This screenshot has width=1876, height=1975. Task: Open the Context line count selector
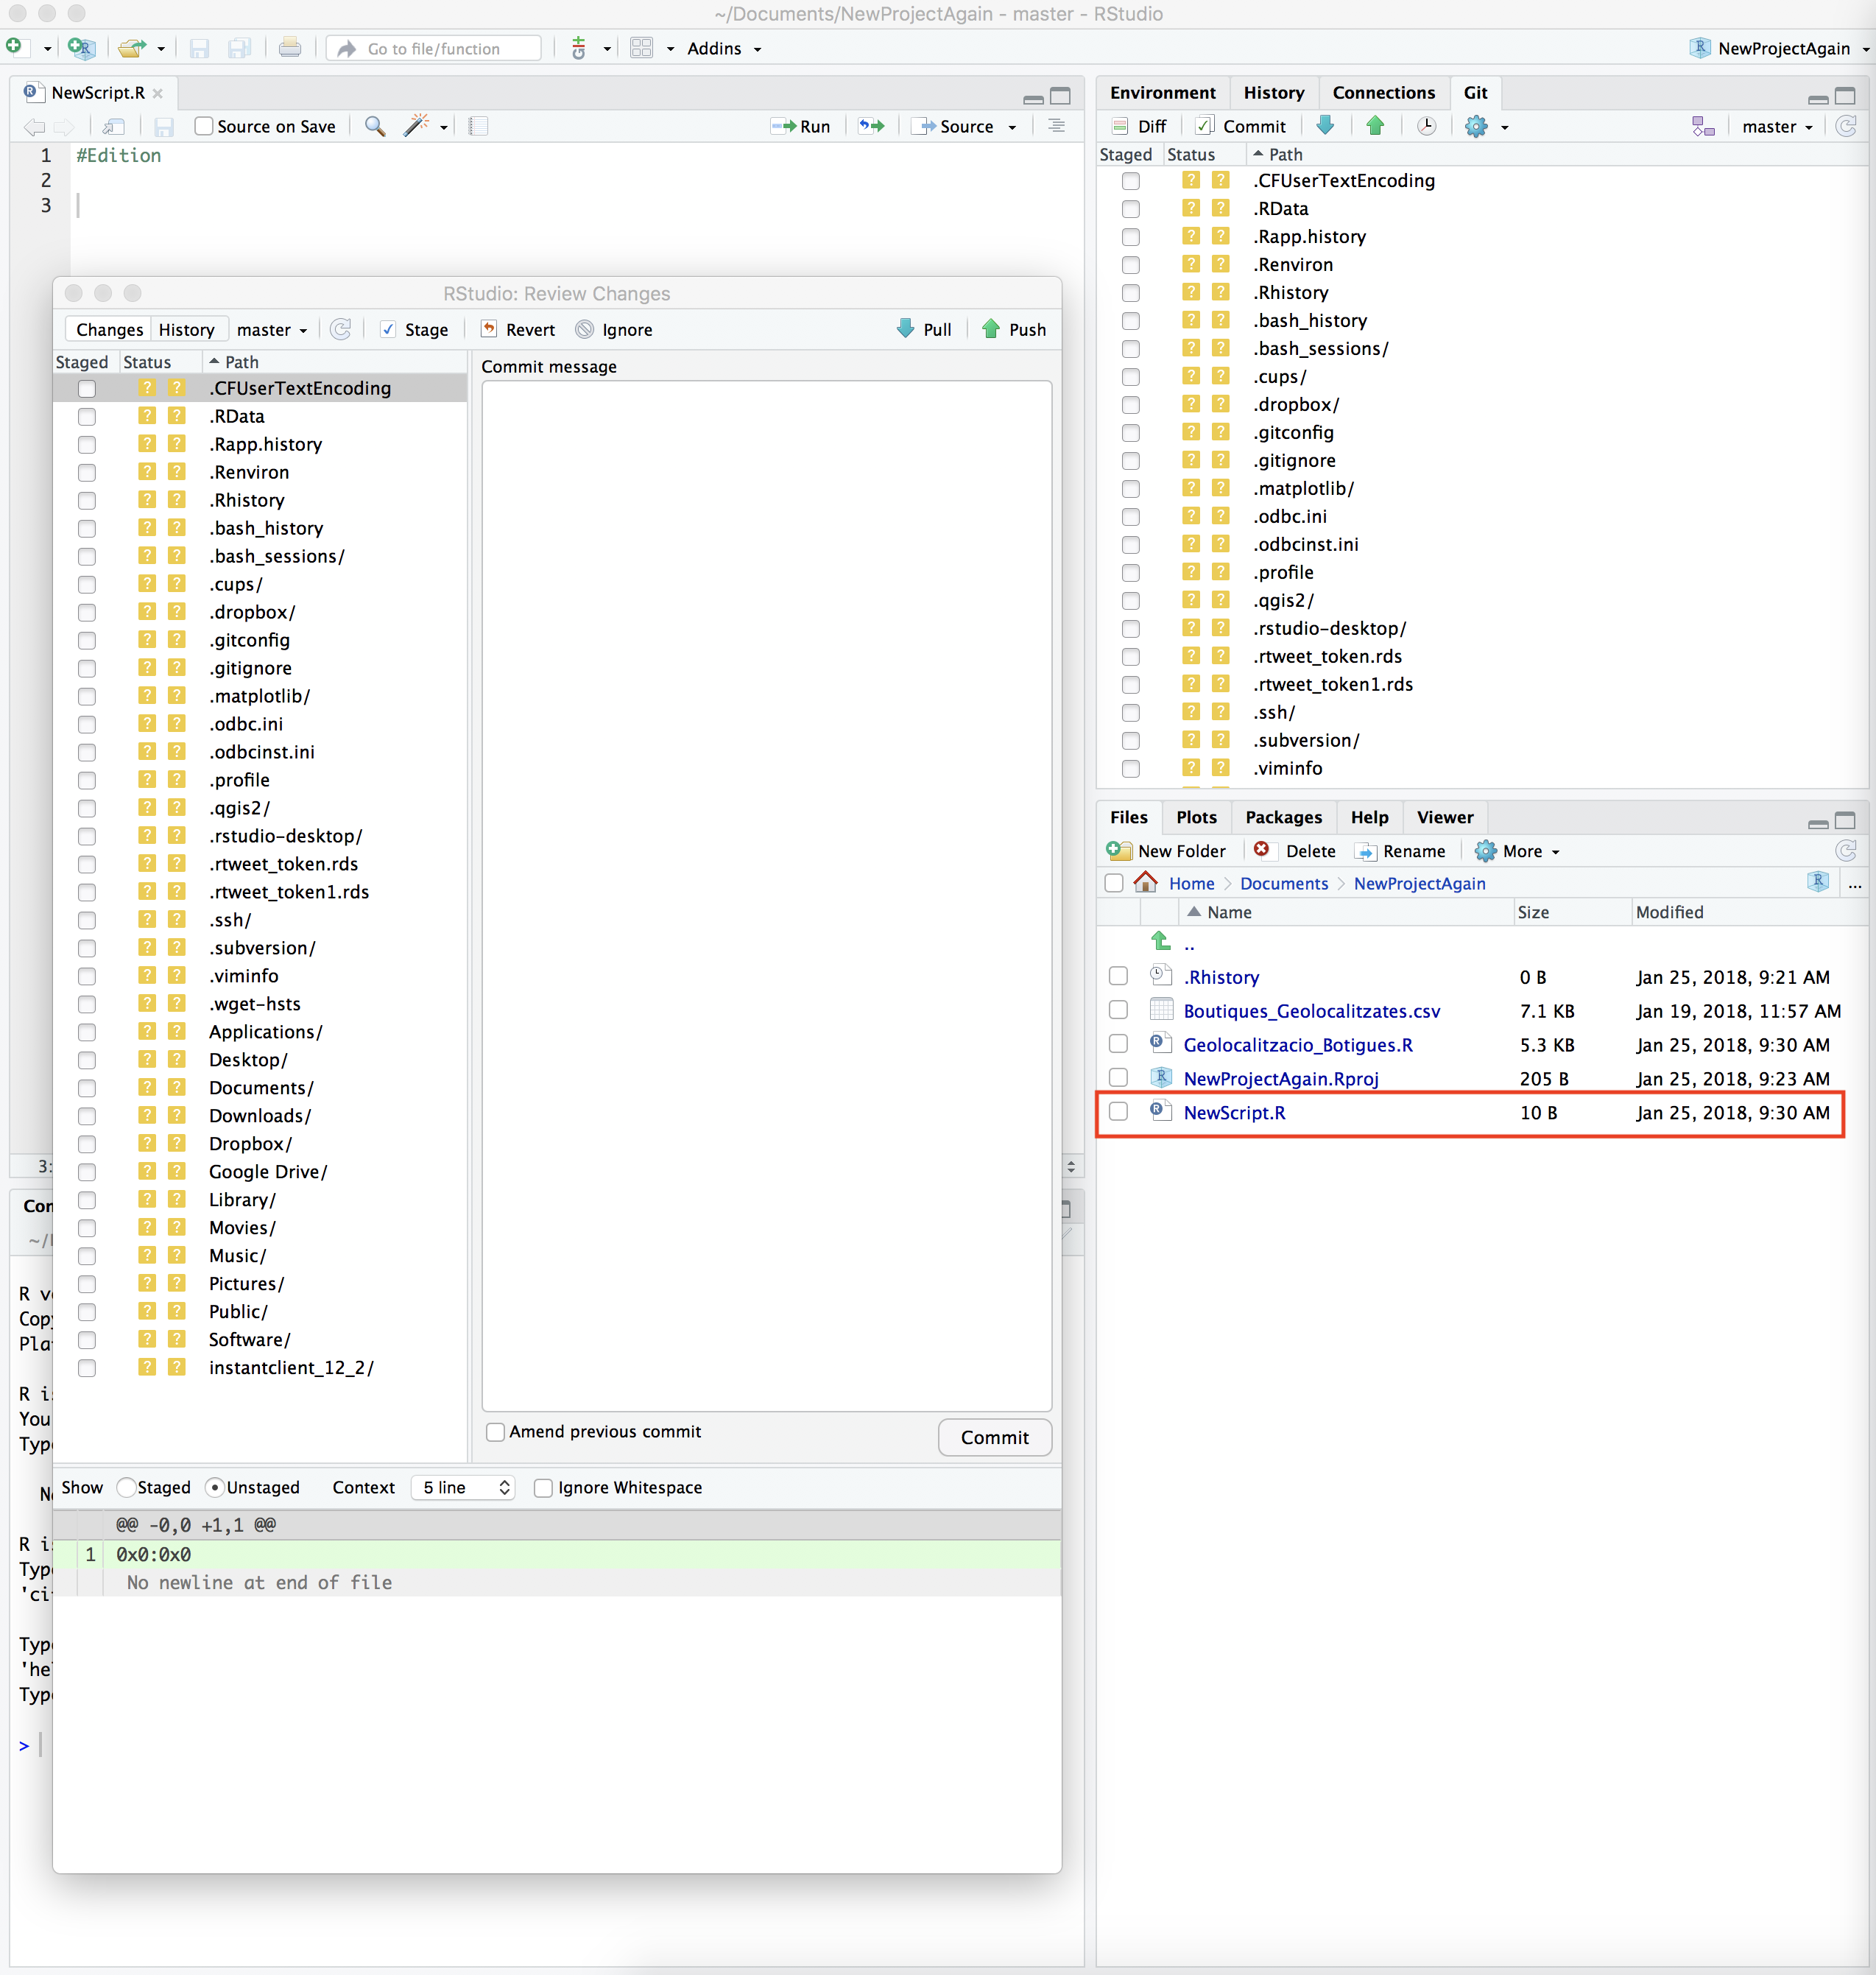pos(461,1487)
